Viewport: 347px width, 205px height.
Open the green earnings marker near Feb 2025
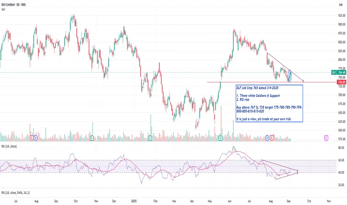tap(150, 138)
